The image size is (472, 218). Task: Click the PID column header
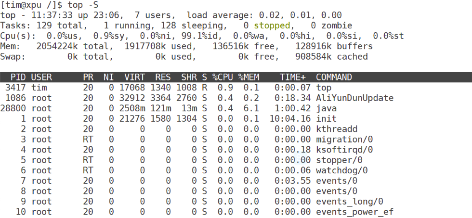[x=18, y=77]
